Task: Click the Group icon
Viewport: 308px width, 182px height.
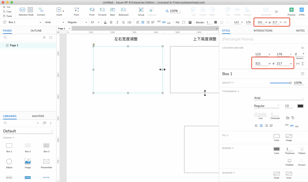Action: (x=141, y=10)
